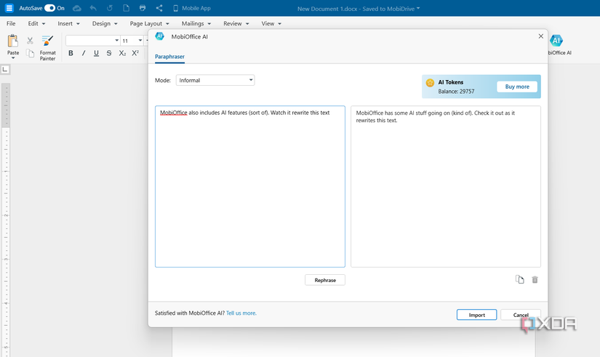Click the Print icon
Viewport: 600px width, 357px height.
[143, 8]
